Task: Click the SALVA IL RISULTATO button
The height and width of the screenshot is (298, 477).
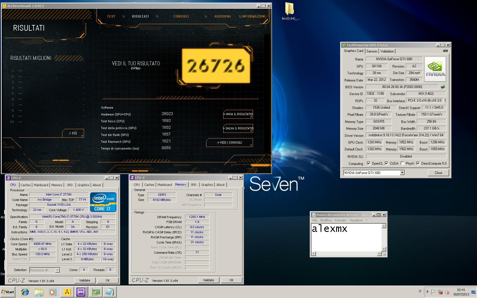Action: (238, 128)
